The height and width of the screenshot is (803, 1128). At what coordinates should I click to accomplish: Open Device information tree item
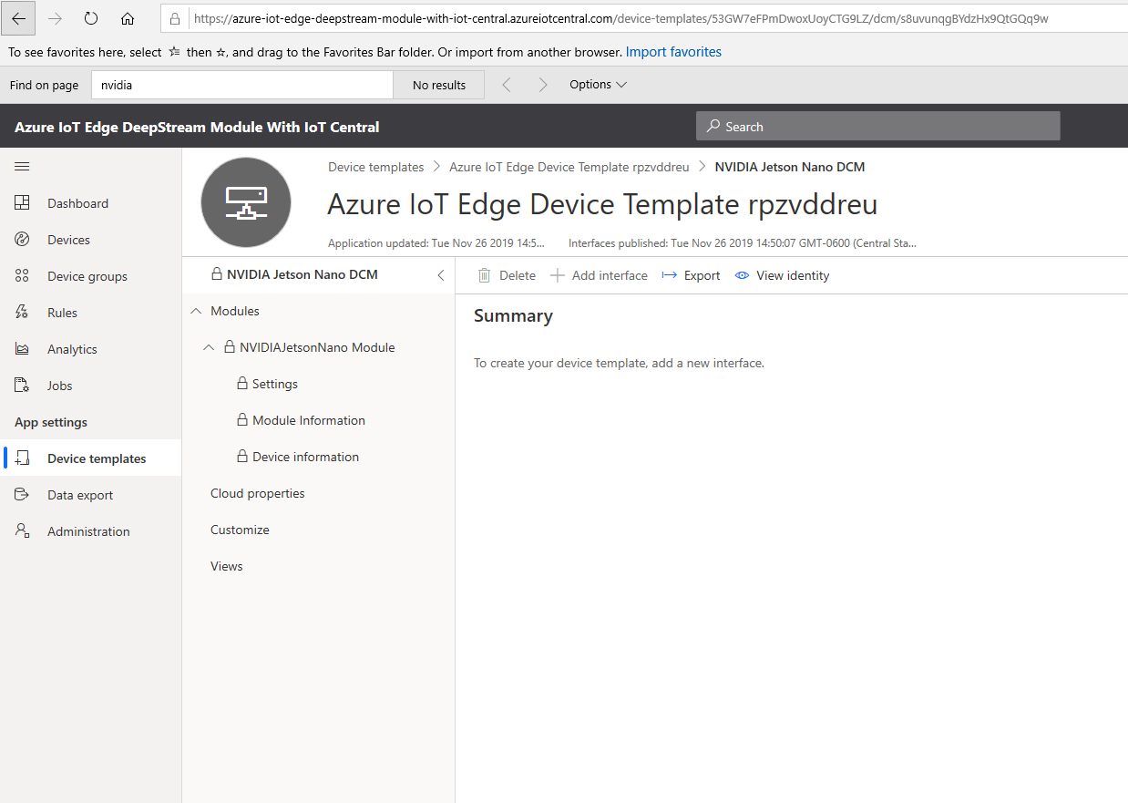tap(305, 457)
